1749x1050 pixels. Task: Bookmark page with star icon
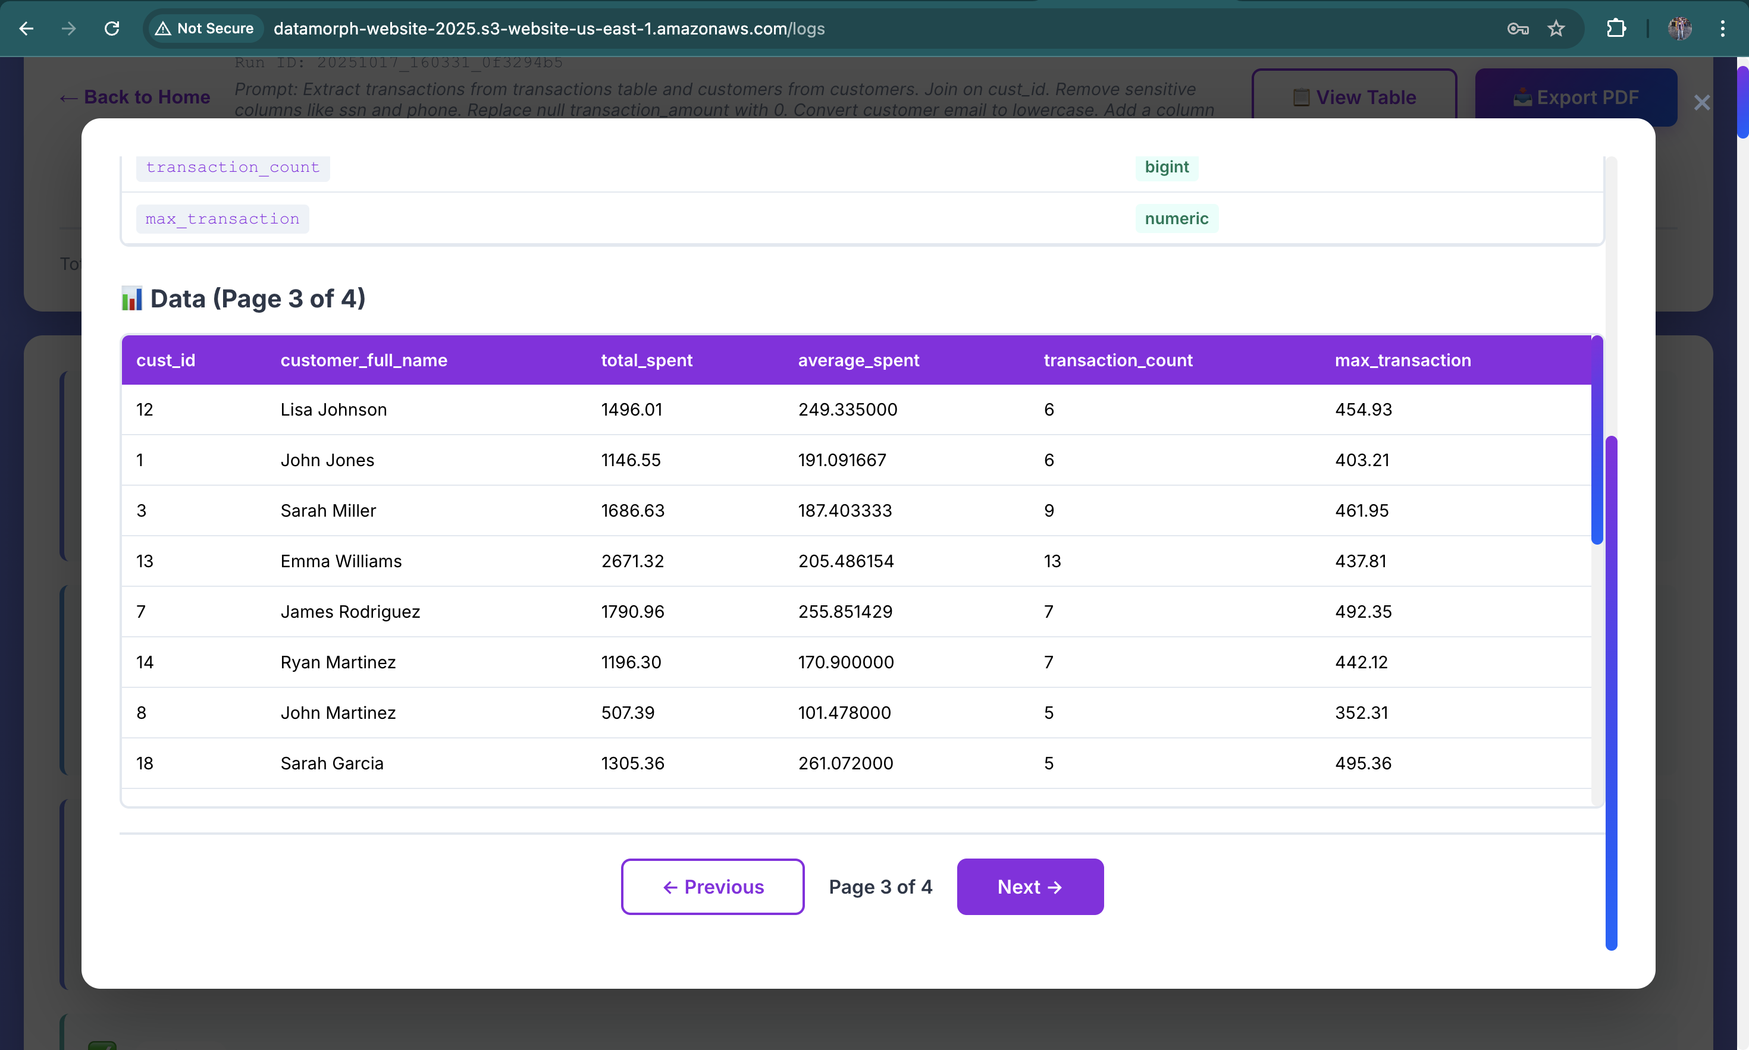[x=1556, y=29]
